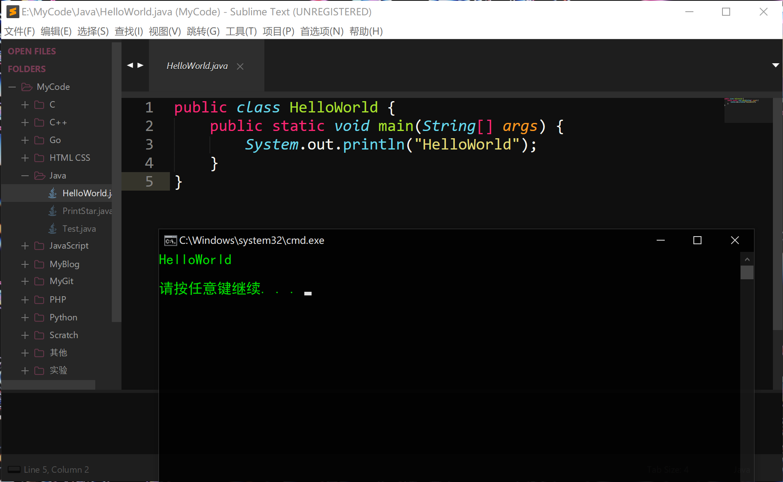Viewport: 783px width, 482px height.
Task: Open the 编辑(E) menu
Action: tap(56, 31)
